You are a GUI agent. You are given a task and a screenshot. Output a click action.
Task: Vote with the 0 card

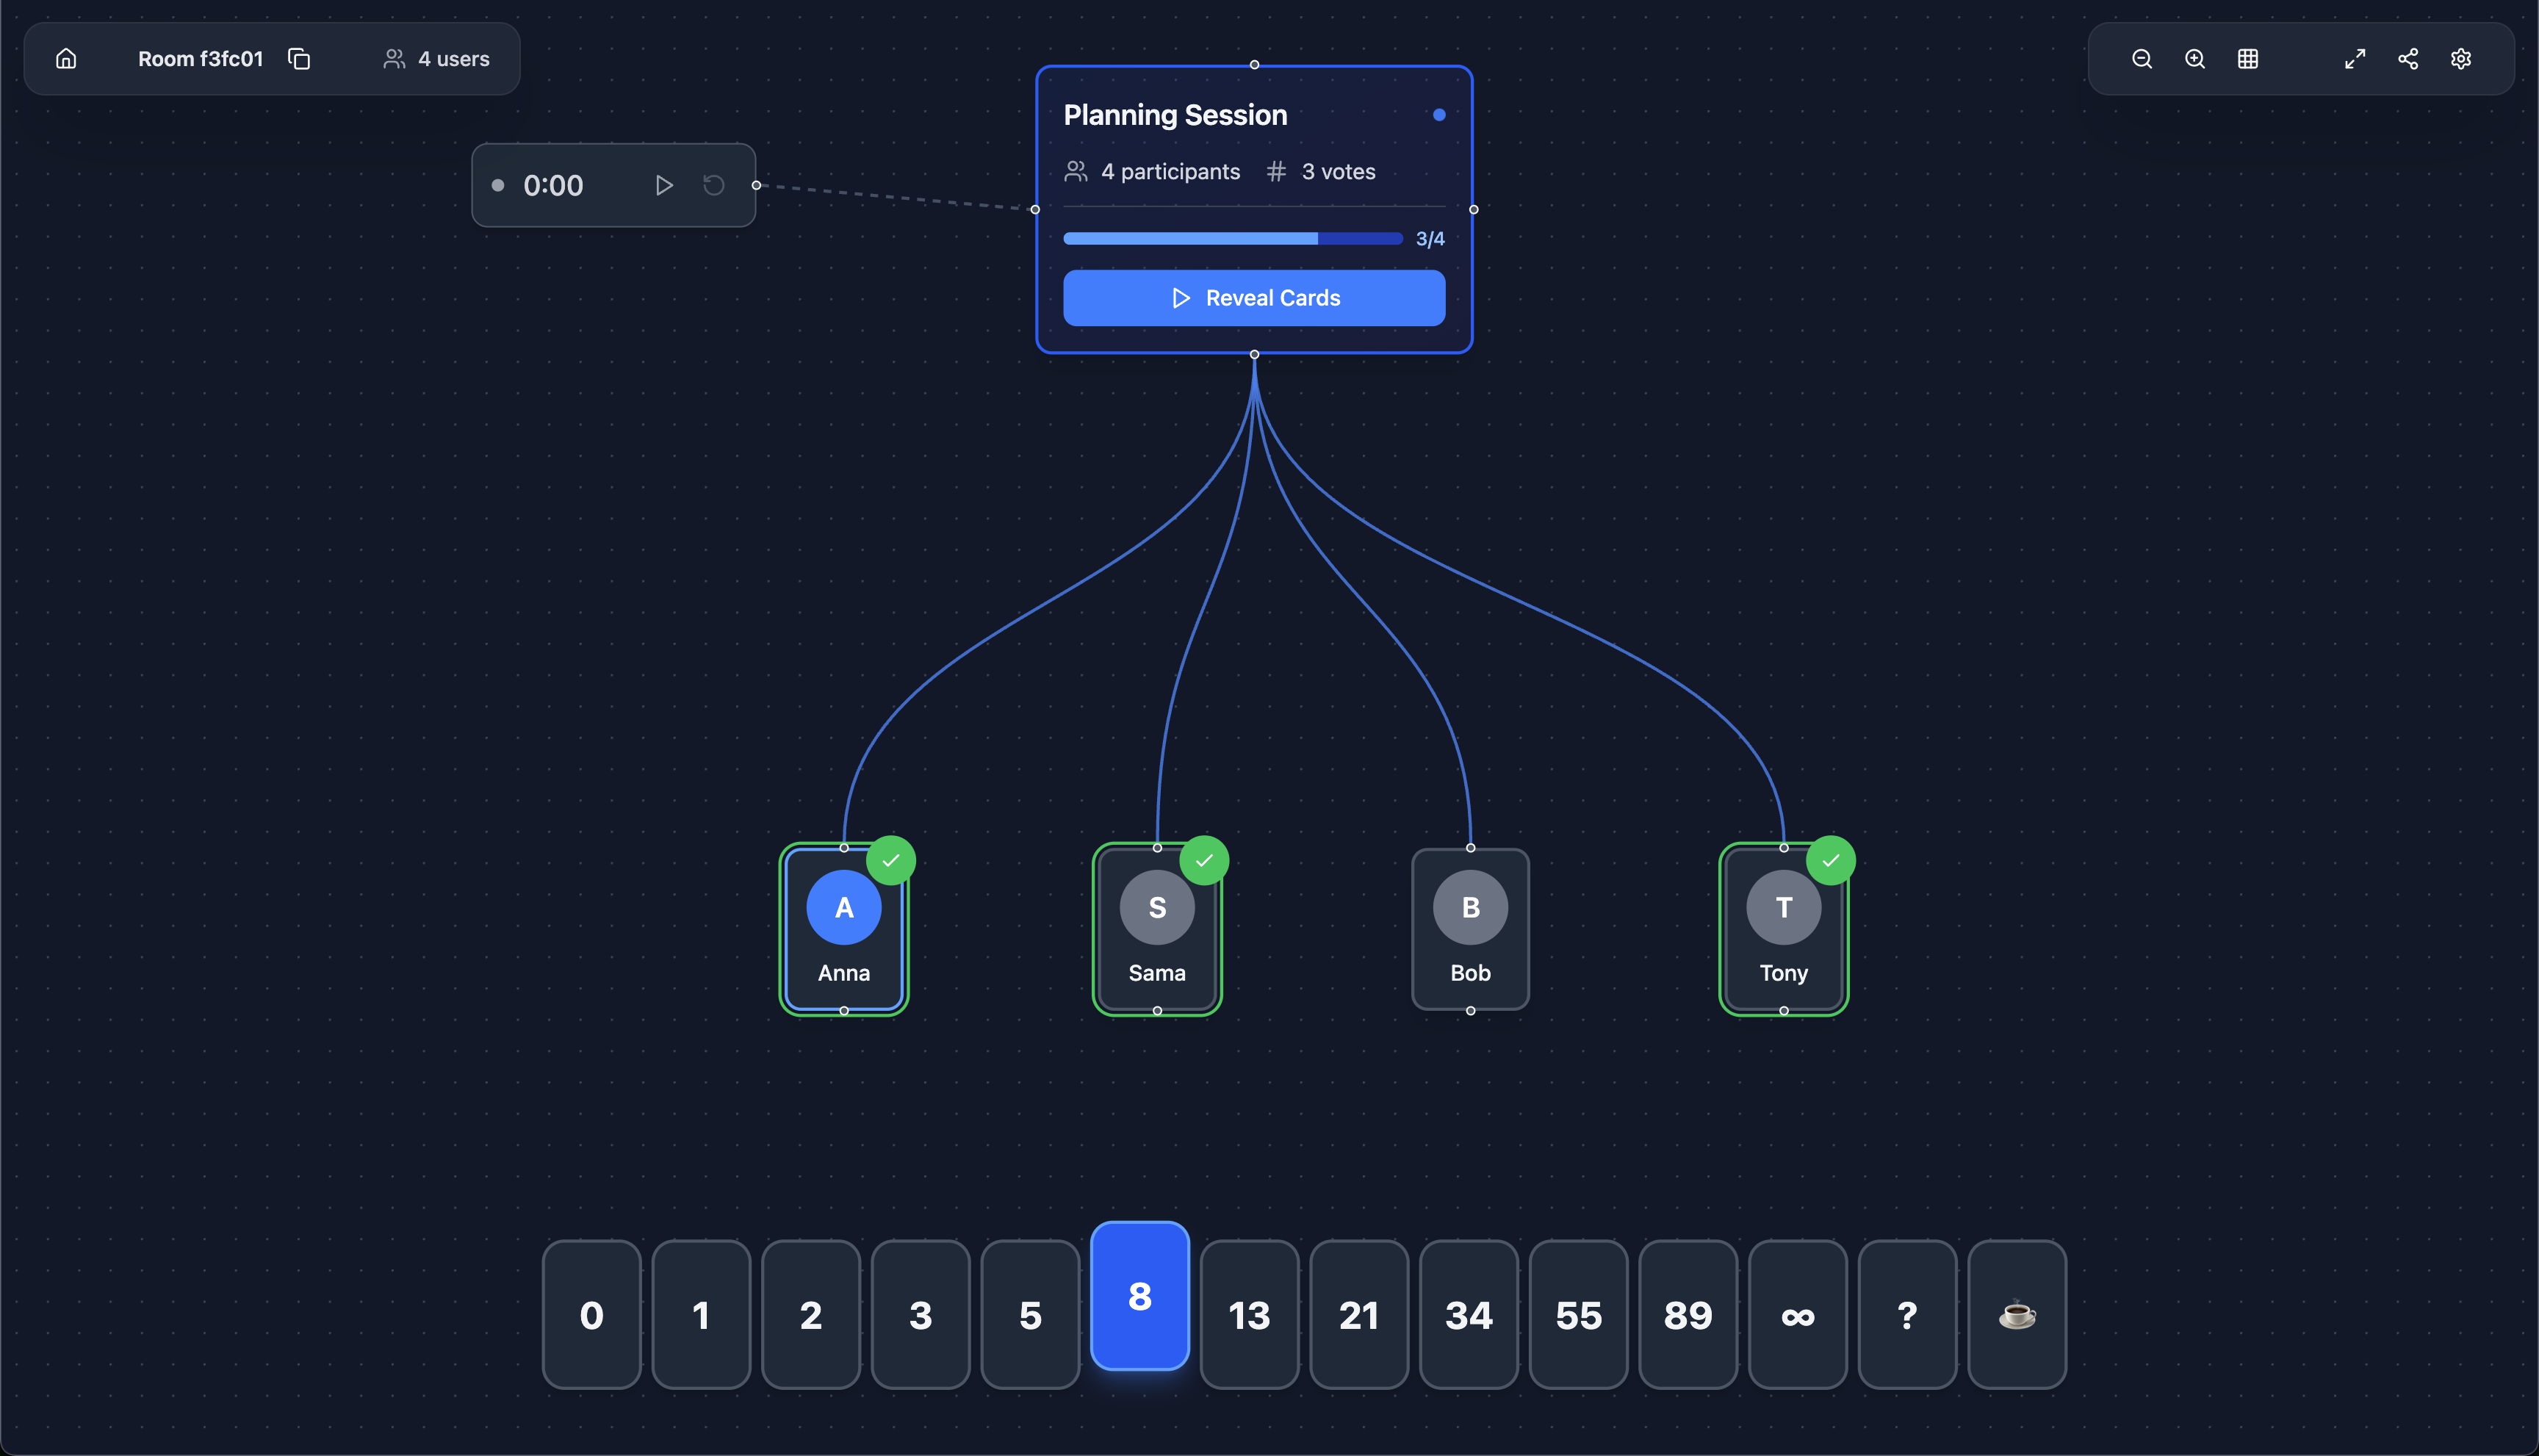592,1315
